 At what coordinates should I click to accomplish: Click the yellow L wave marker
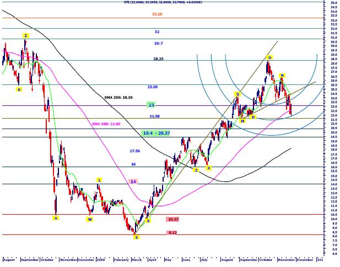pos(99,180)
